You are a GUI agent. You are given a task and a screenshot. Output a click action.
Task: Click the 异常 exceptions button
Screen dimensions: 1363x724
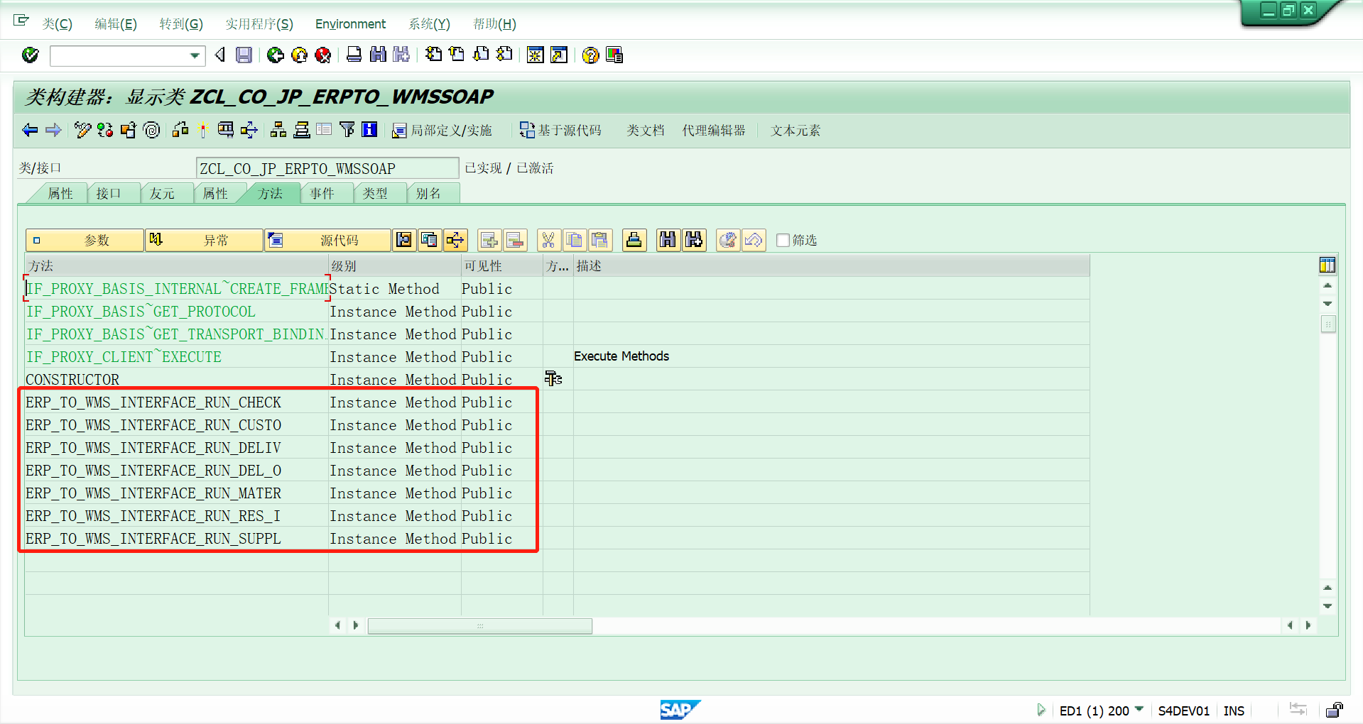tap(205, 241)
